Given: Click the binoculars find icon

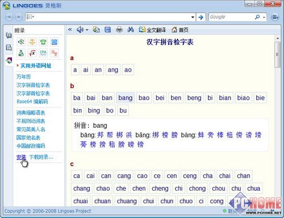Looking at the screenshot, I should [131, 30].
